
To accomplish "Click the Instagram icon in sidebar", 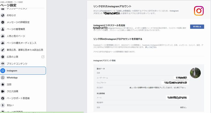I will click(x=3, y=71).
